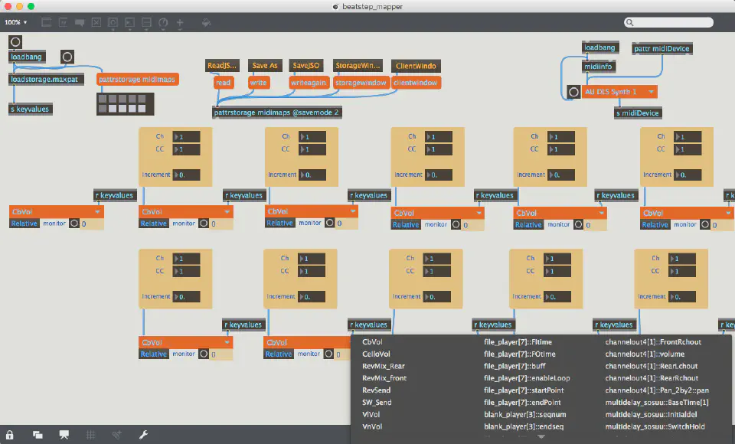Image resolution: width=735 pixels, height=444 pixels.
Task: Click the monitor circle in bottom-row left CbVol module
Action: click(x=204, y=354)
